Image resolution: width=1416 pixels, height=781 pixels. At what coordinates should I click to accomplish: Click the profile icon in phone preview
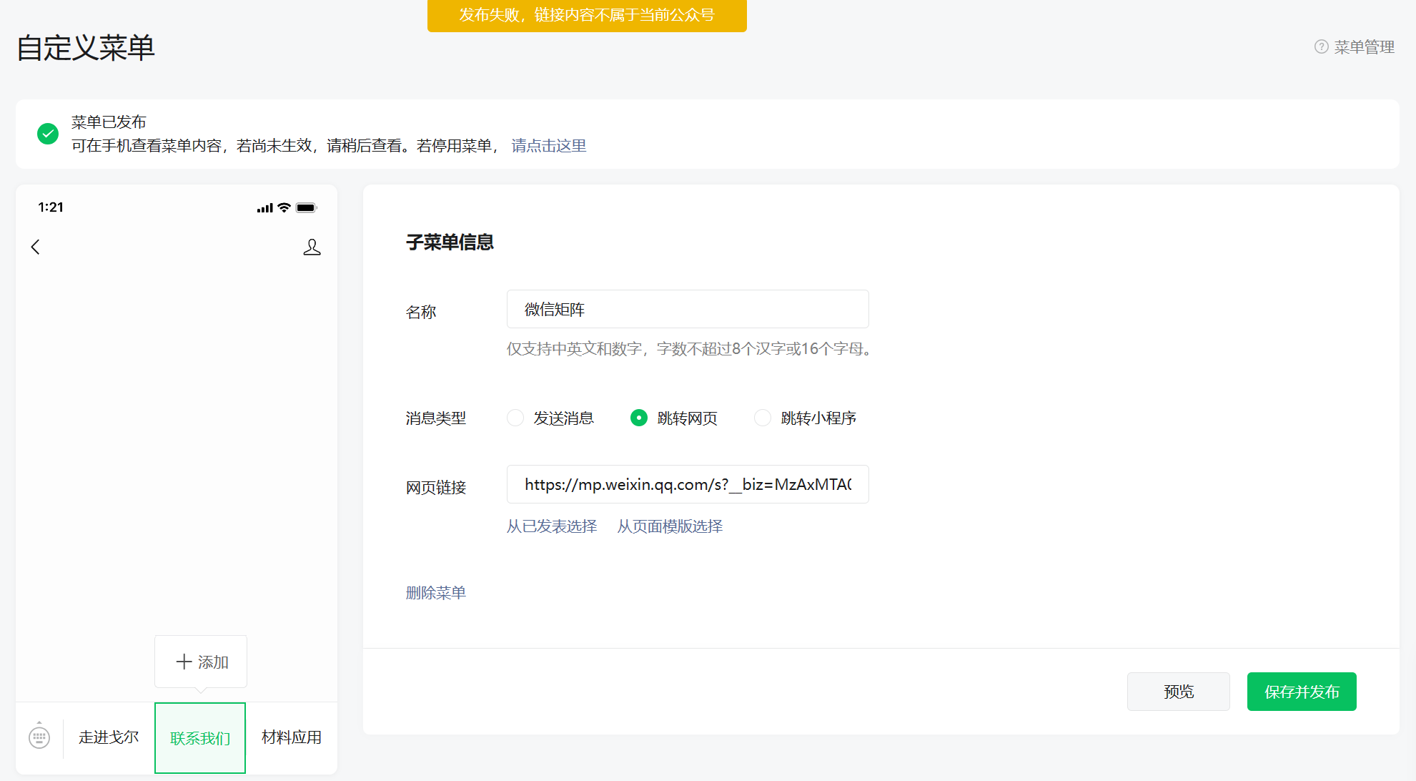312,247
